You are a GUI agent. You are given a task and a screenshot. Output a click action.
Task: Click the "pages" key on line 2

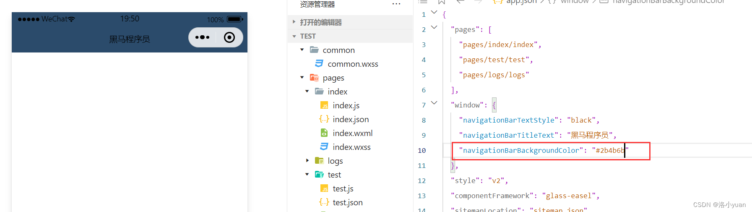coord(465,29)
